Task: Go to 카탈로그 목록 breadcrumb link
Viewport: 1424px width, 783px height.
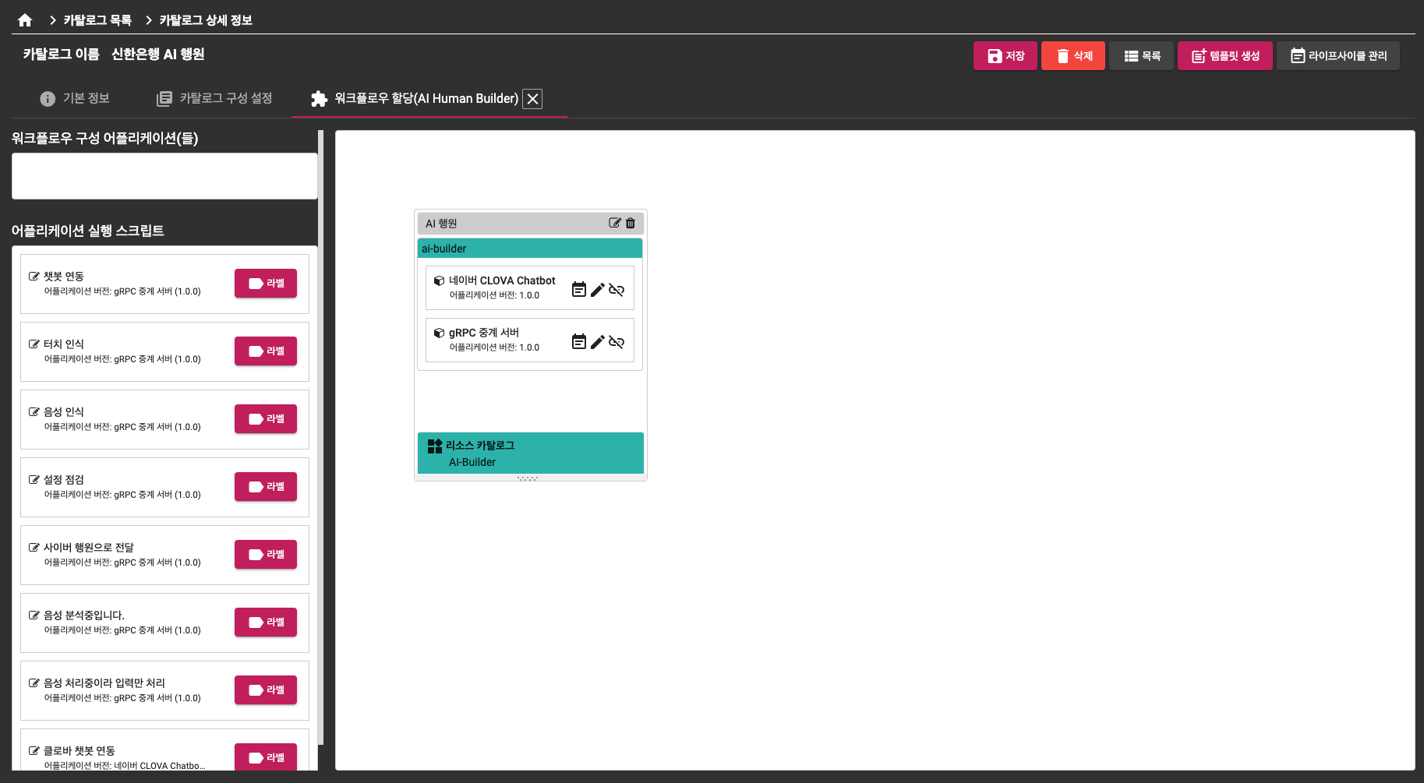Action: pos(97,20)
